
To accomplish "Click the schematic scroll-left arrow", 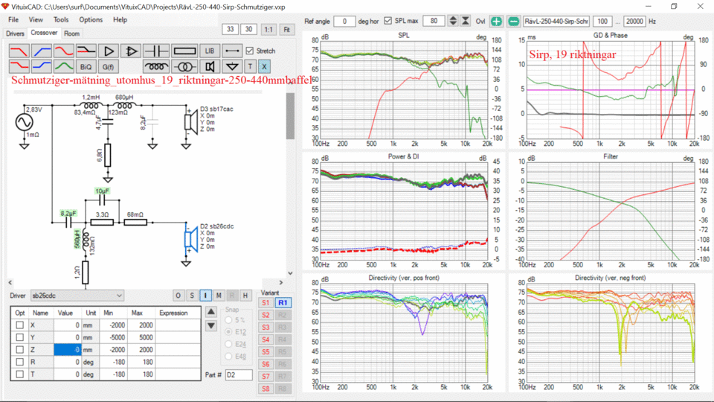I will coord(10,283).
